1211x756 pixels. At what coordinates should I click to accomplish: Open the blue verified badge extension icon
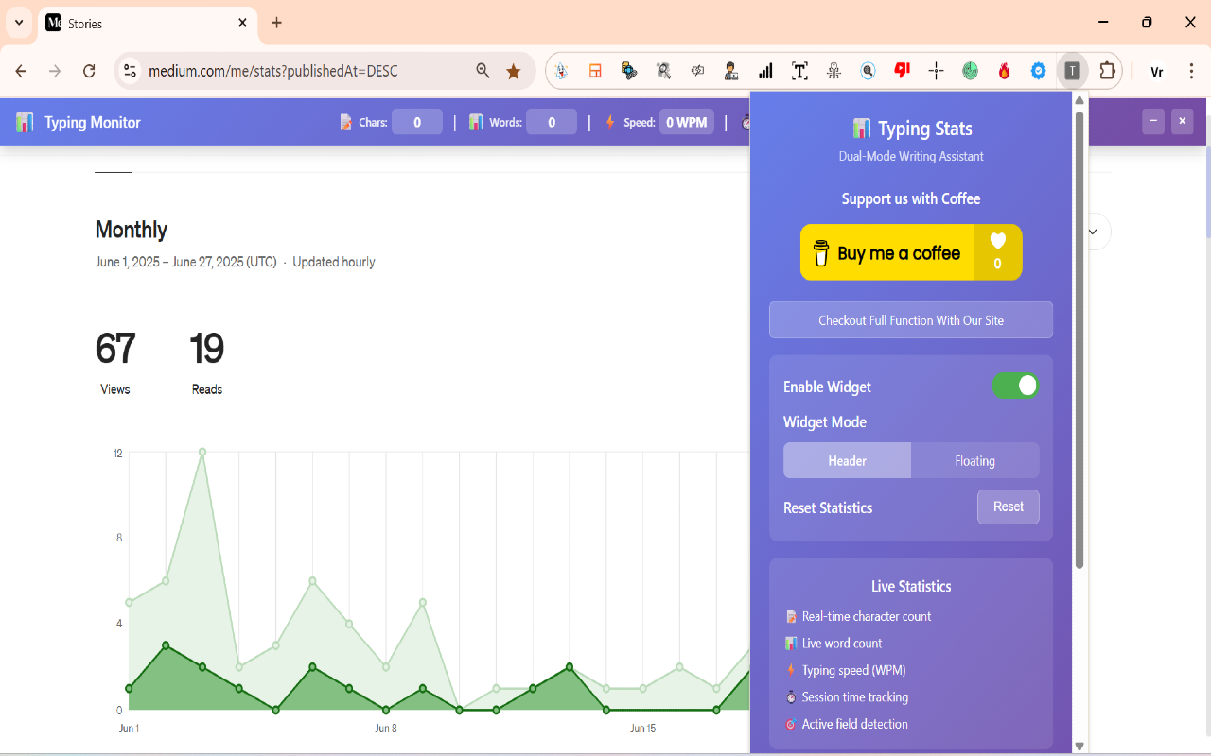(x=1038, y=71)
